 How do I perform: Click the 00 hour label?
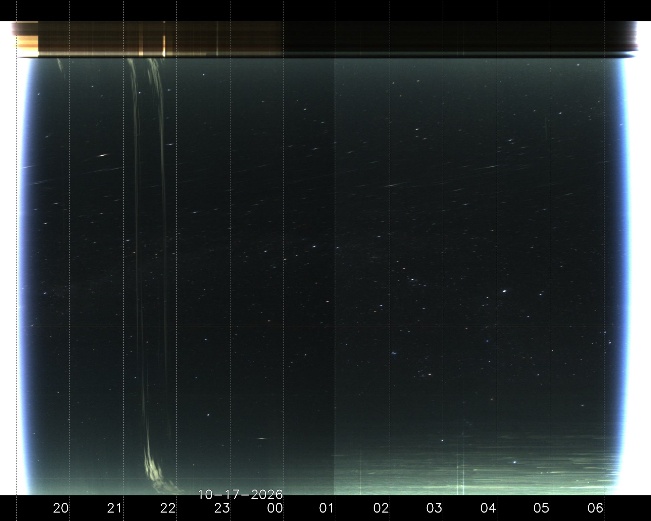275,508
